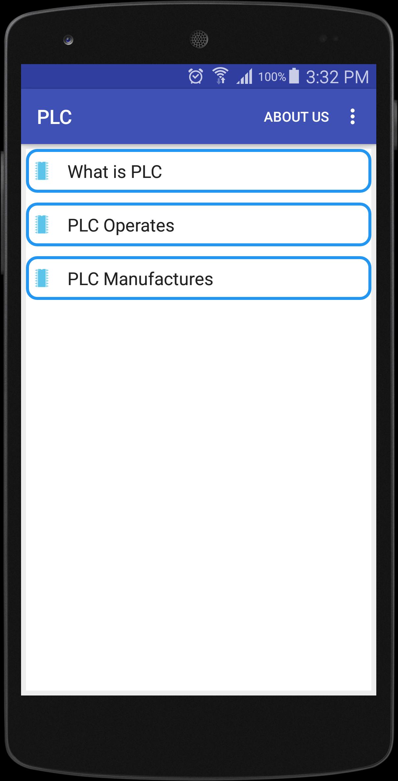The image size is (398, 781).
Task: Tap the 100% battery percentage text
Action: 272,77
